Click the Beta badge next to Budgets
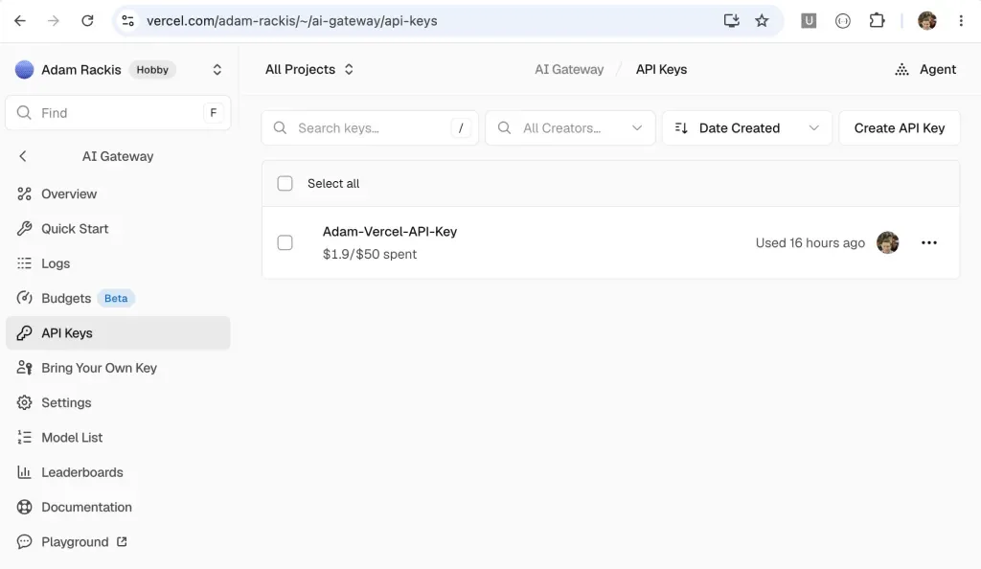Screen dimensions: 981x569 [116, 298]
